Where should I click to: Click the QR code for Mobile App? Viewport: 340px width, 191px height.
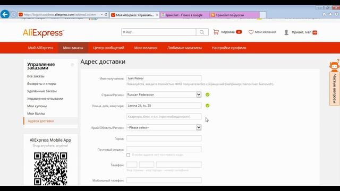pos(50,169)
